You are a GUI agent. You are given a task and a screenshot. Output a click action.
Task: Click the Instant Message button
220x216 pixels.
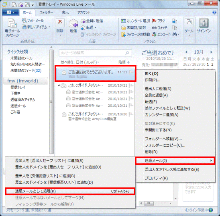(x=98, y=34)
